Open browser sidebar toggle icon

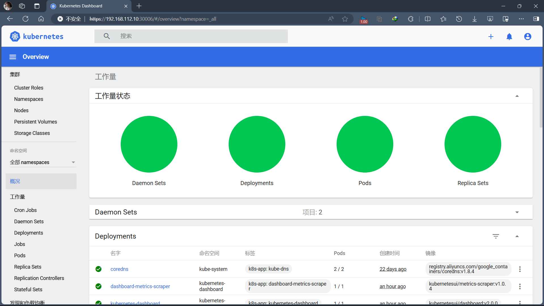pos(536,19)
